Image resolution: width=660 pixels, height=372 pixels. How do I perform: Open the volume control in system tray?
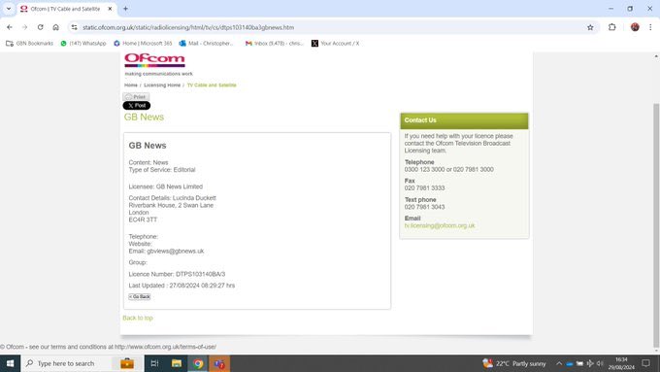[x=600, y=363]
